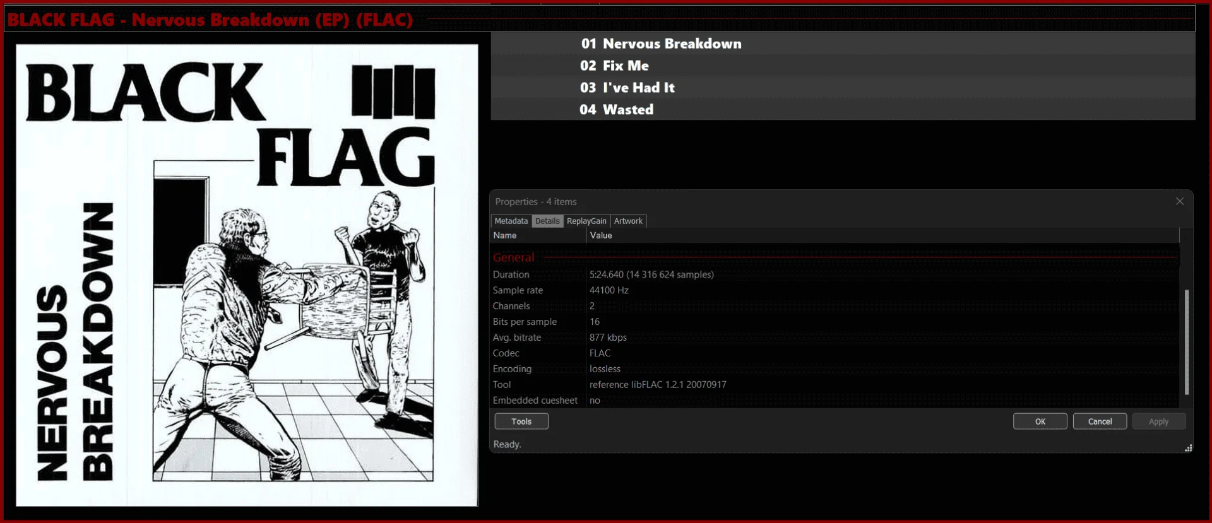
Task: Select the Avg. bitrate value 877 kbps
Action: (608, 338)
